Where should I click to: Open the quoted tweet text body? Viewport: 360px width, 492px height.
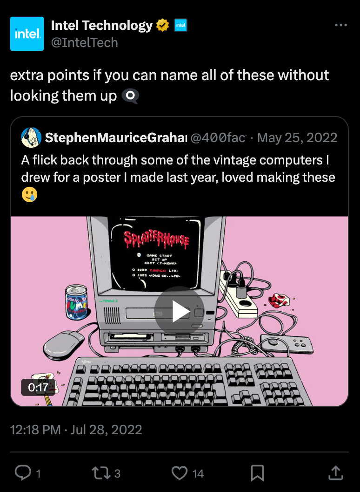click(x=178, y=178)
